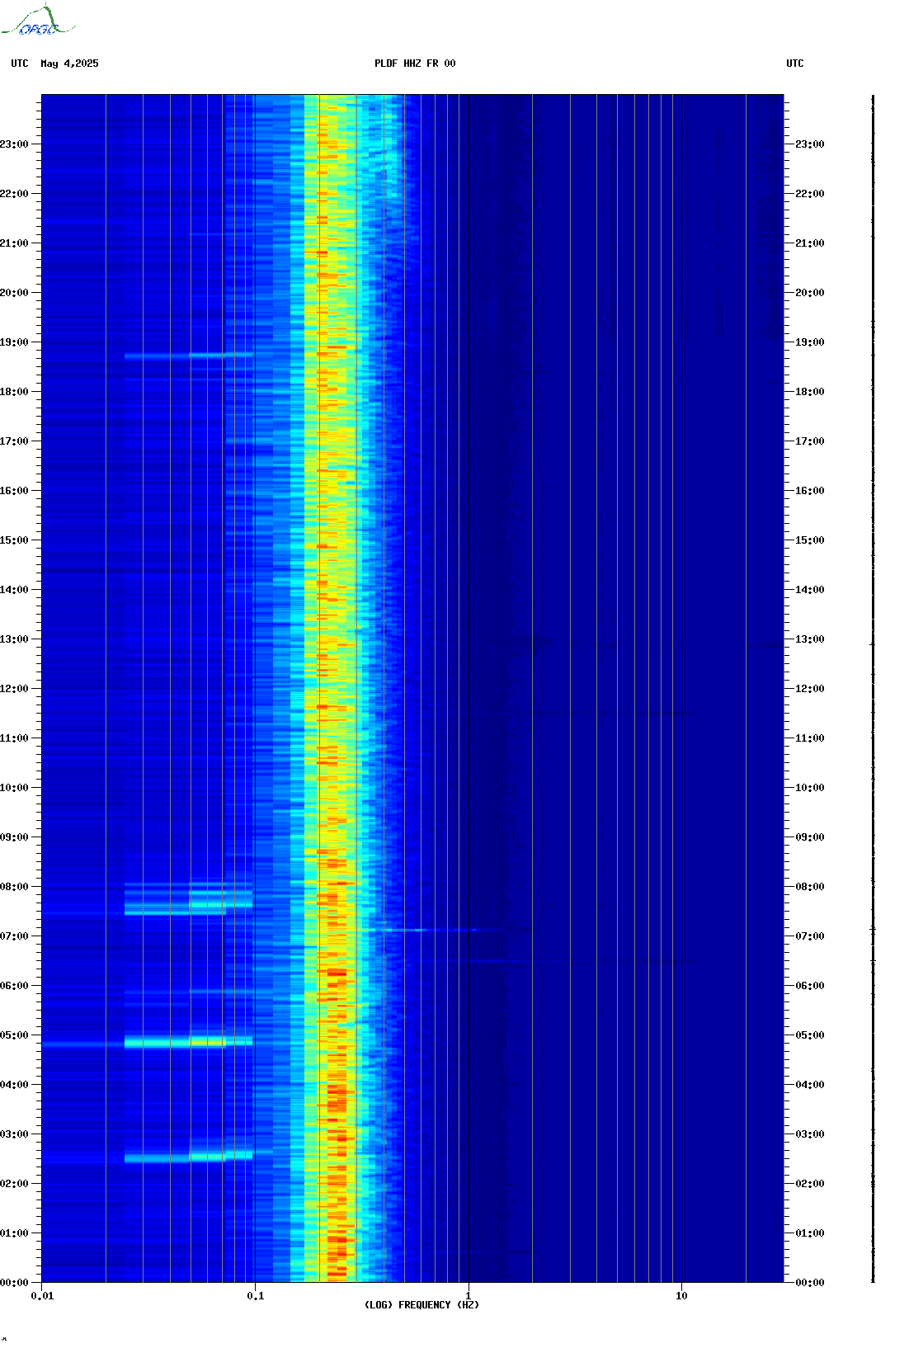This screenshot has width=909, height=1348.
Task: Click the 'PLDF HHZ FR 00' station title
Action: coord(415,64)
